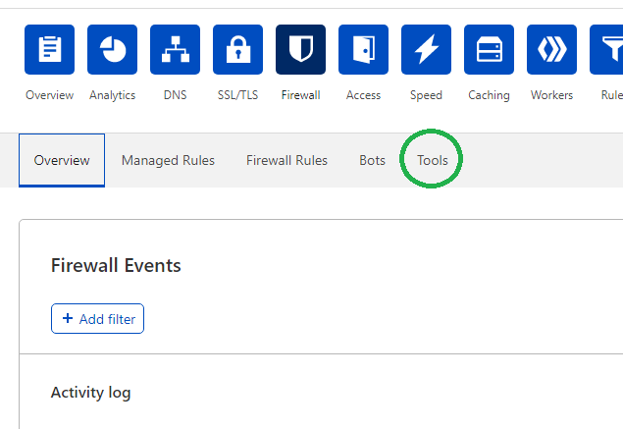Image resolution: width=623 pixels, height=429 pixels.
Task: Open the Caching drive icon
Action: tap(489, 50)
